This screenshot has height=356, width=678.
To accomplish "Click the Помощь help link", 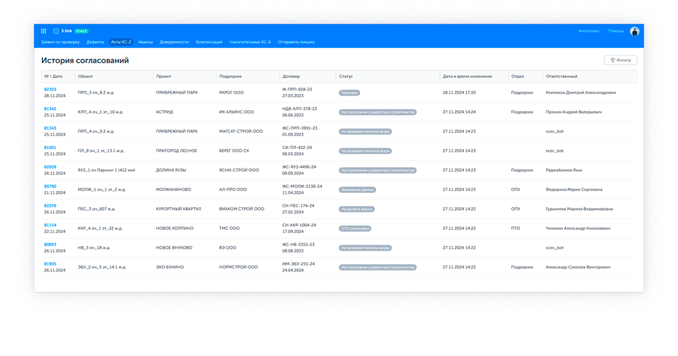I will coord(615,31).
